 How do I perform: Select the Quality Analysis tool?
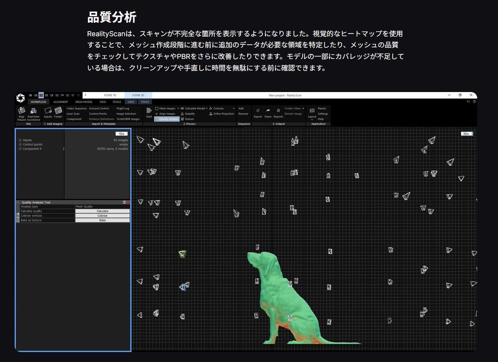tap(167, 119)
